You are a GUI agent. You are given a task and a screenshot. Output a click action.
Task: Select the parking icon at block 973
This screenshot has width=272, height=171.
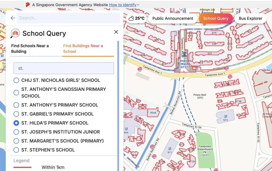click(x=225, y=116)
